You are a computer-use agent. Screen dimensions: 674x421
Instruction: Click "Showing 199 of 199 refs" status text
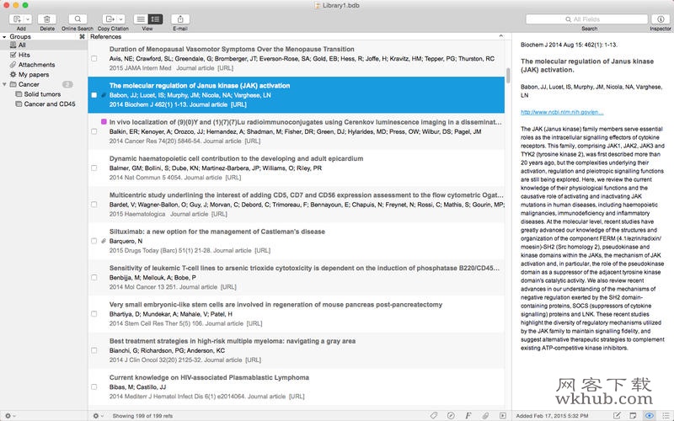142,416
